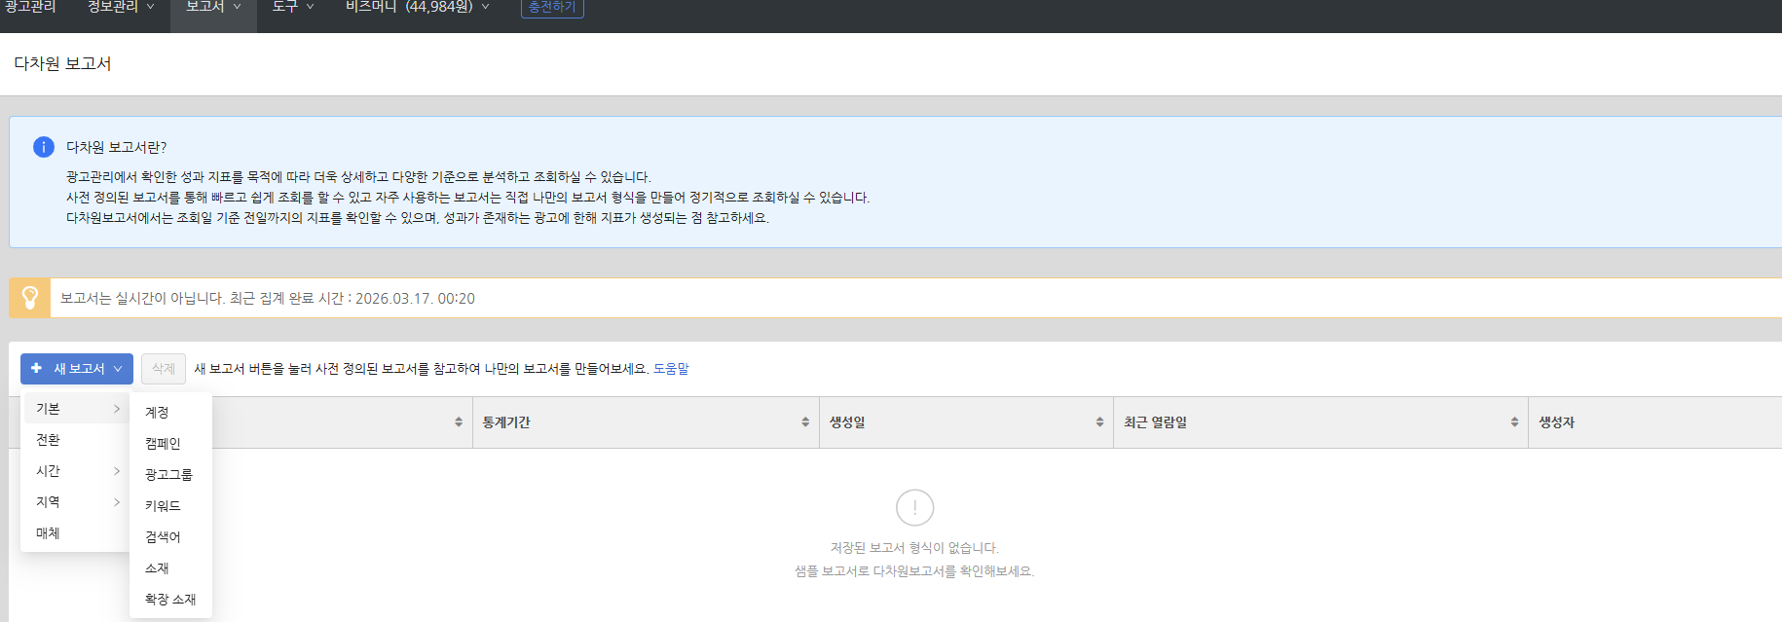This screenshot has height=622, width=1782.
Task: Select 매체 from the report menu
Action: 49,533
